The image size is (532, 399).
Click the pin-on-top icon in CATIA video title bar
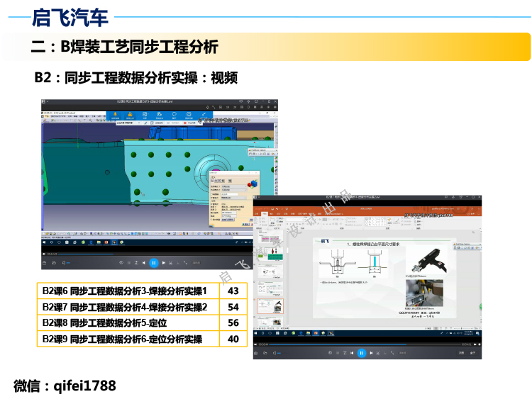coord(248,101)
